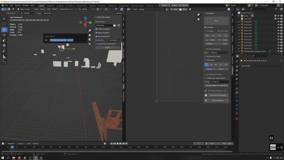The width and height of the screenshot is (284, 160).
Task: Open the Render properties tab icon
Action: click(237, 67)
